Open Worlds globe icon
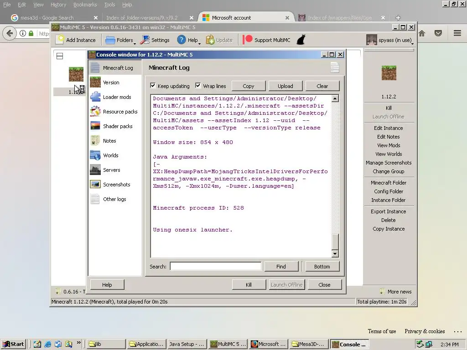The width and height of the screenshot is (467, 350). pos(95,155)
